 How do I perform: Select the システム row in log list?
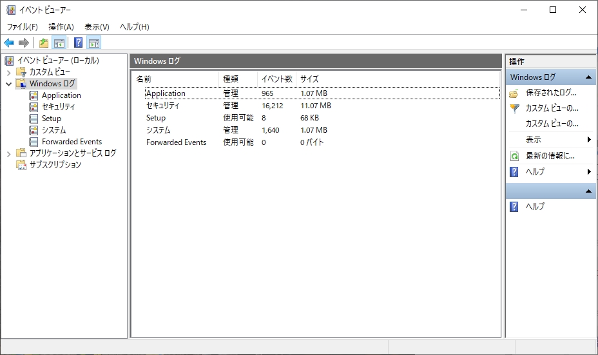[x=322, y=130]
